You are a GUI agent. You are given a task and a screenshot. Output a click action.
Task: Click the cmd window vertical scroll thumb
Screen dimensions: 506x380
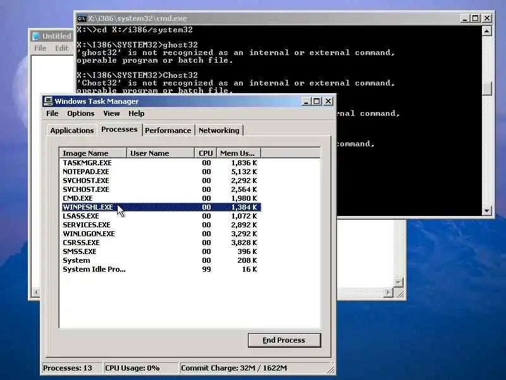tap(487, 88)
